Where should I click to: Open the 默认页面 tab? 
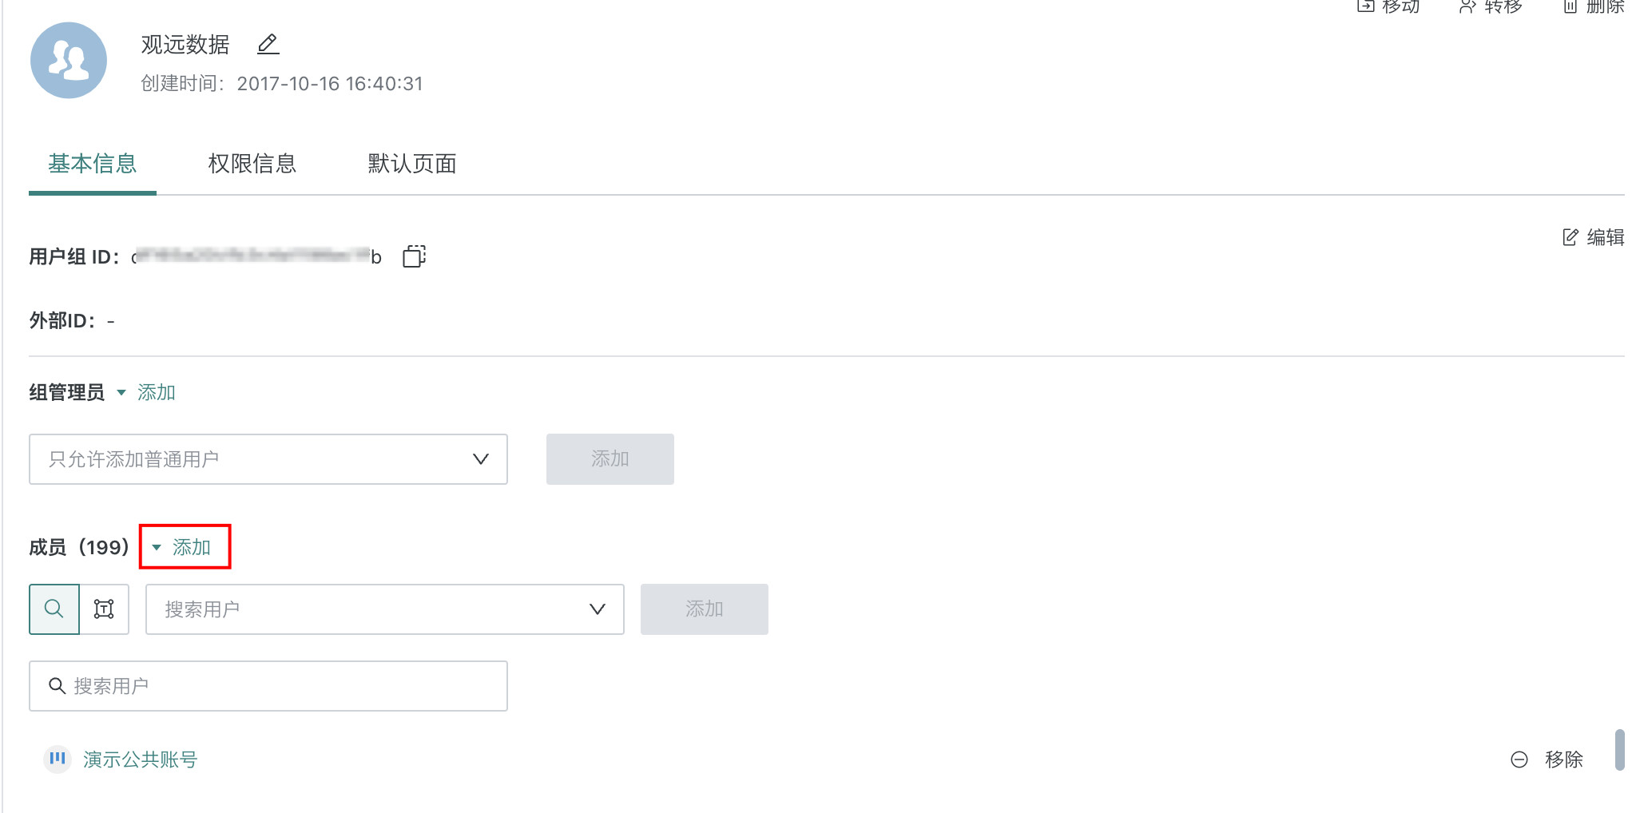(412, 164)
